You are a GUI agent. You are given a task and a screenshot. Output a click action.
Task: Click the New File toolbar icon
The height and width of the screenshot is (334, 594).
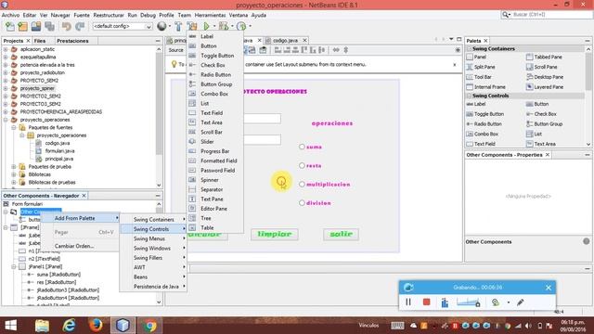(10, 26)
